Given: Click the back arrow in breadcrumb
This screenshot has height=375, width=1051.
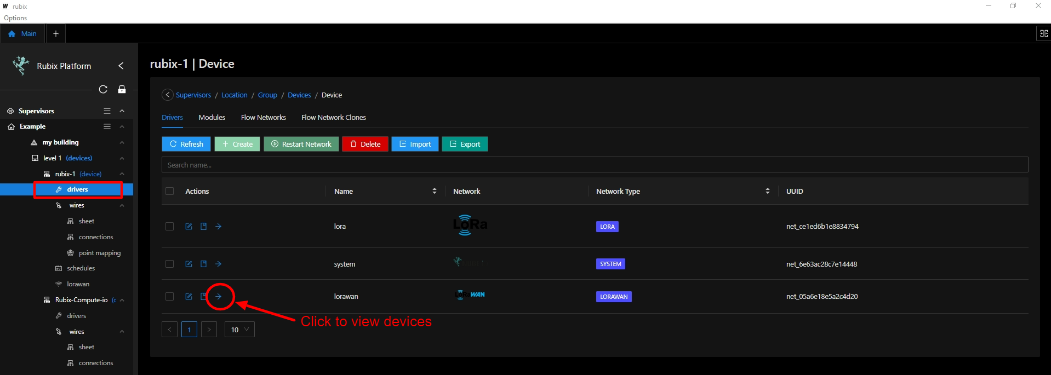Looking at the screenshot, I should [168, 95].
